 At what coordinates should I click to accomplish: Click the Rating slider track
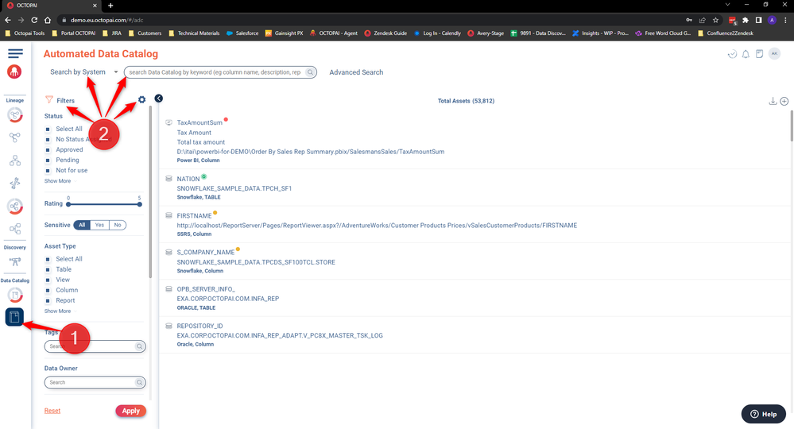tap(104, 204)
